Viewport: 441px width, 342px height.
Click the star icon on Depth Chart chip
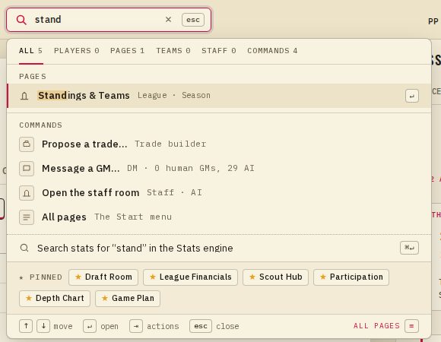pos(29,298)
